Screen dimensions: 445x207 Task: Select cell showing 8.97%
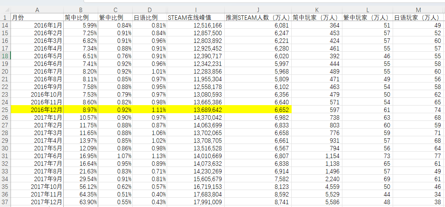click(x=81, y=110)
